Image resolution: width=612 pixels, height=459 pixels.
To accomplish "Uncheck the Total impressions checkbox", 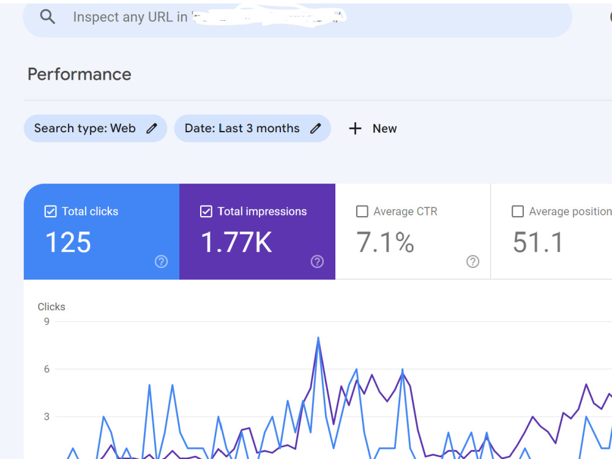I will tap(206, 212).
